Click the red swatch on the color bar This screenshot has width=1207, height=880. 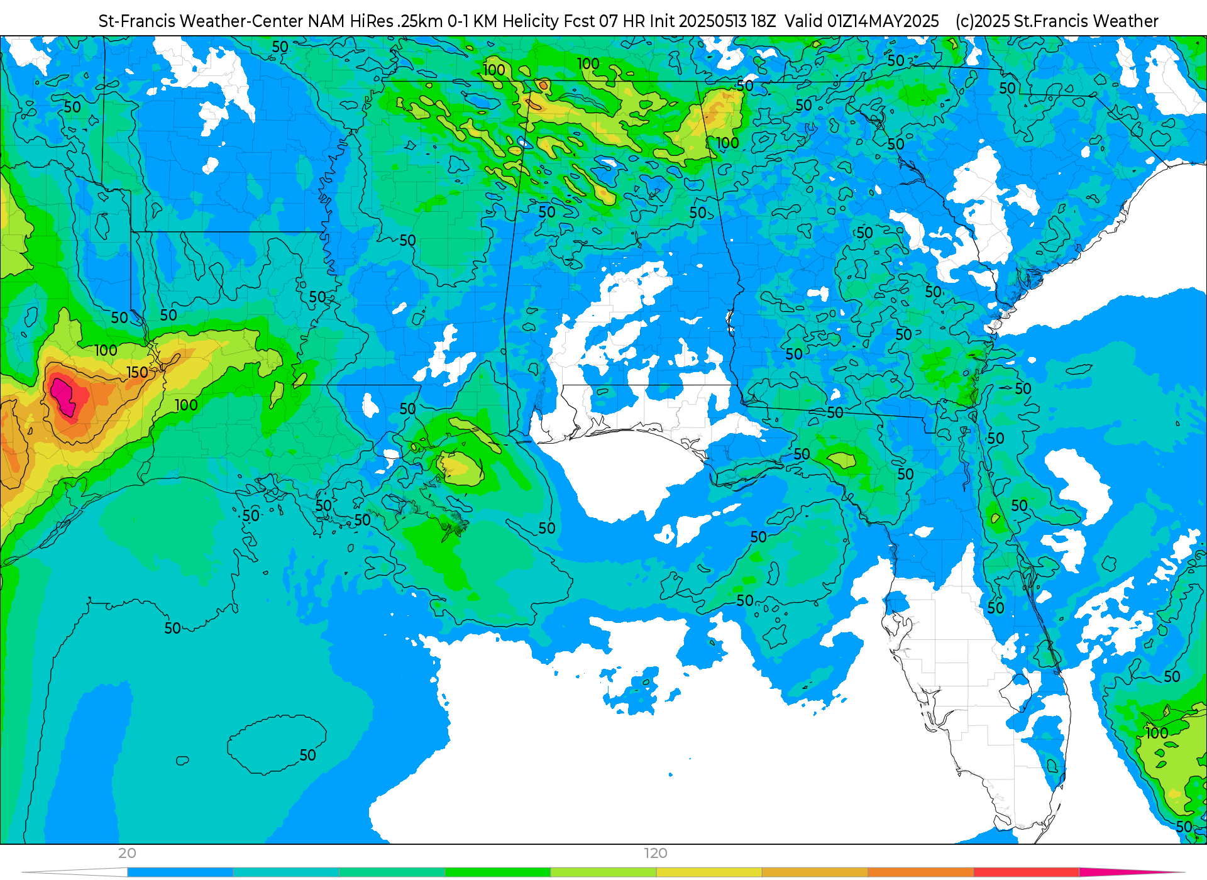coord(1027,872)
